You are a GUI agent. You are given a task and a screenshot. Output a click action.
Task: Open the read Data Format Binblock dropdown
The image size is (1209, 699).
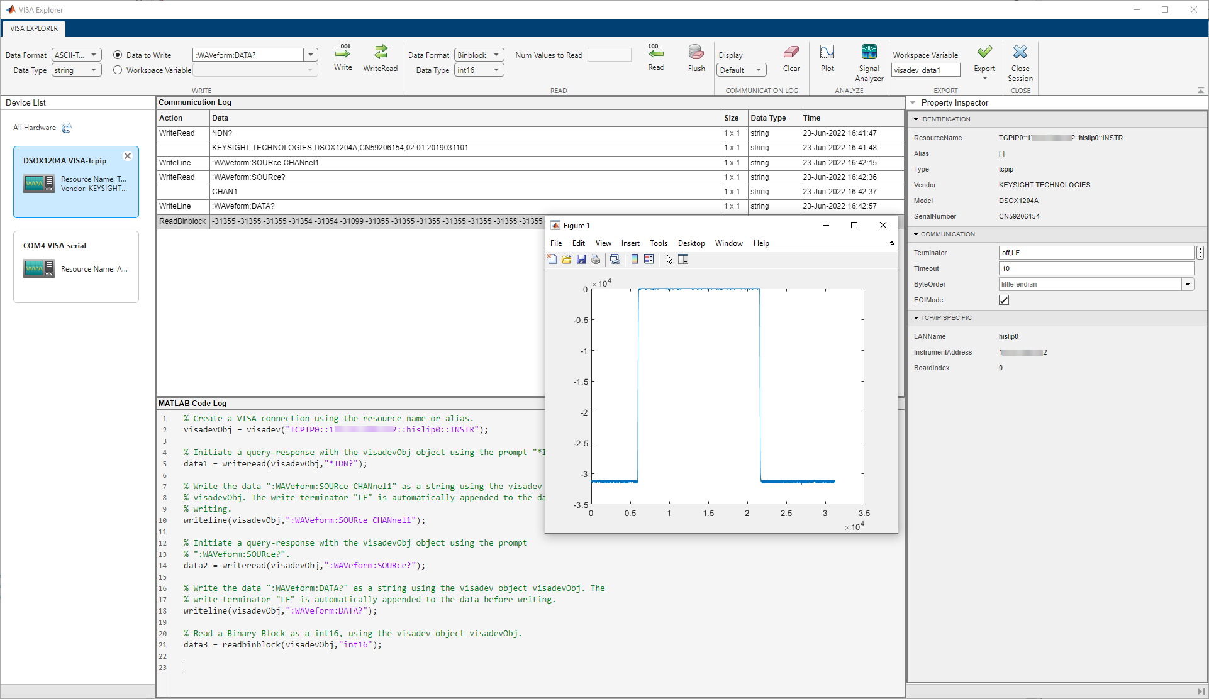[x=479, y=55]
